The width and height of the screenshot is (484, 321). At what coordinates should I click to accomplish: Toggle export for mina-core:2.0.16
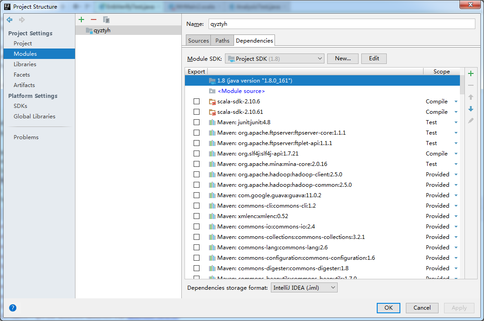pos(197,164)
